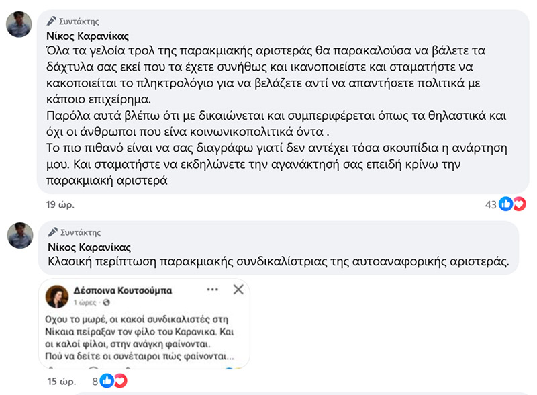Click the blue like reaction beside 43
The height and width of the screenshot is (395, 537).
click(506, 204)
